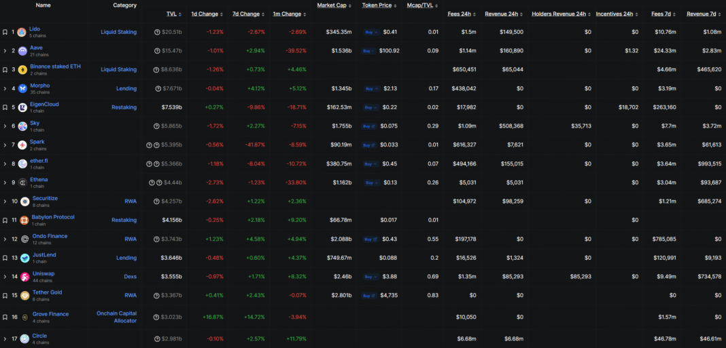Screen dimensions: 726x348
Task: Click the Ethena logo icon
Action: pos(22,183)
